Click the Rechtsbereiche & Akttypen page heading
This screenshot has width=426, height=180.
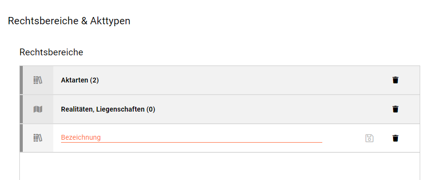[69, 21]
